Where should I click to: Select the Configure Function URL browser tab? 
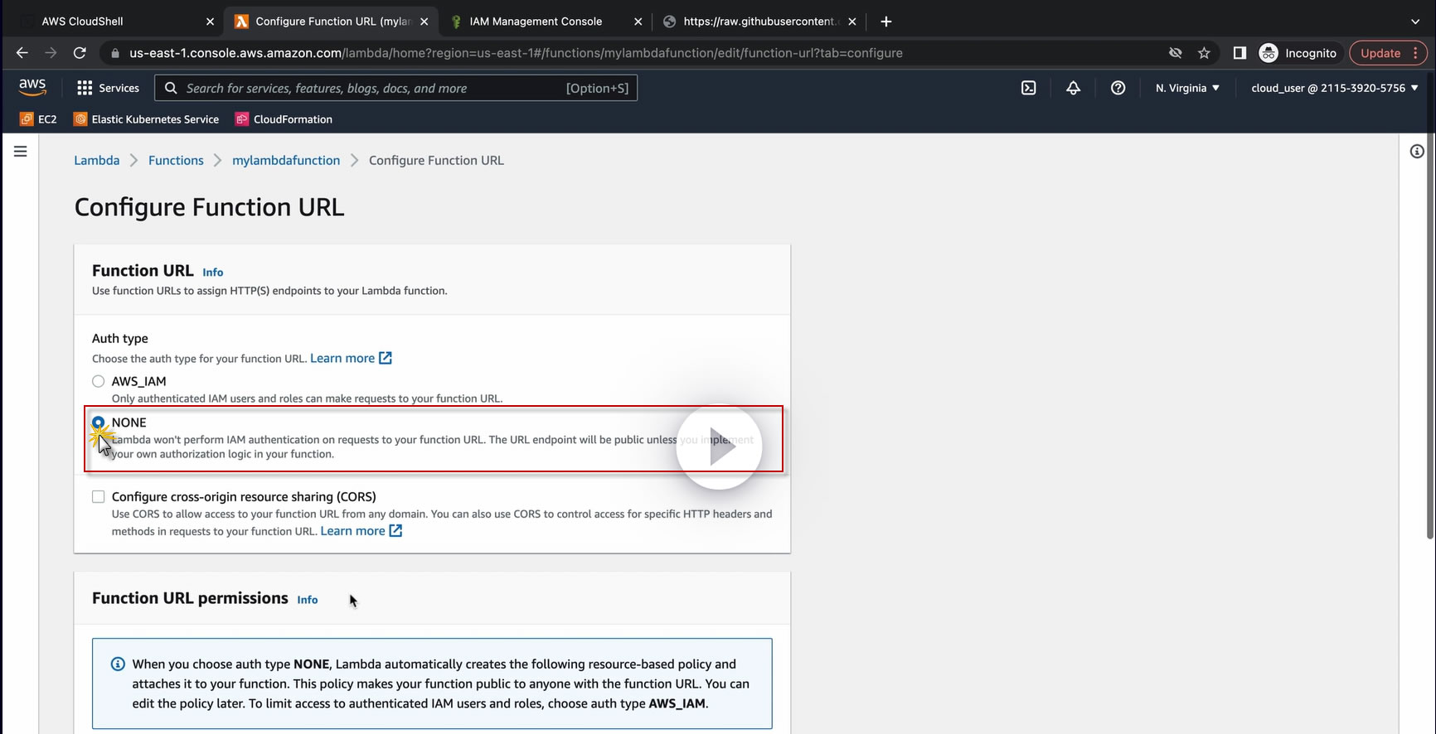pyautogui.click(x=332, y=22)
